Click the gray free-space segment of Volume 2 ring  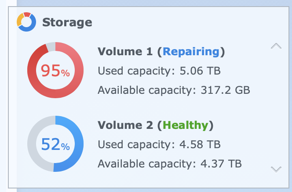coord(34,144)
